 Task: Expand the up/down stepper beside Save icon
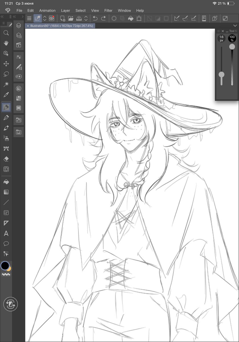86,18
